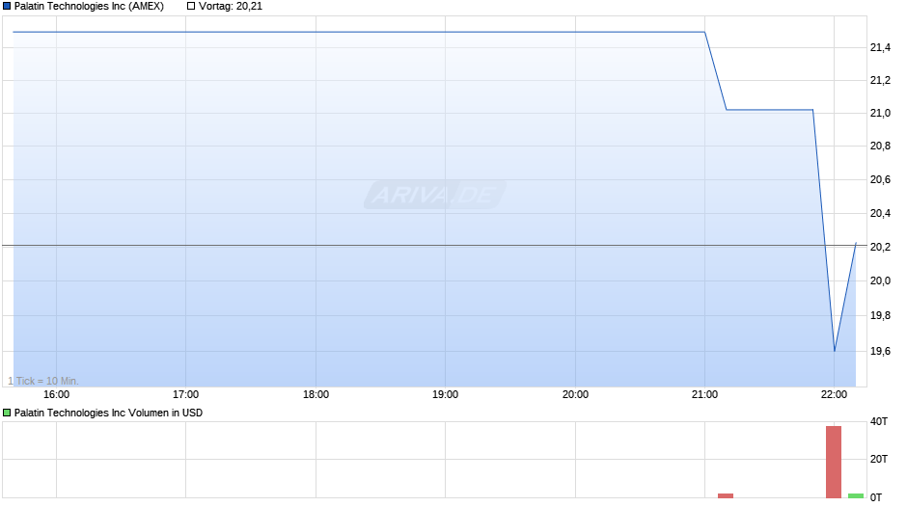Screen dimensions: 907x507
Task: Select the 22:00 time axis label
Action: pos(834,395)
